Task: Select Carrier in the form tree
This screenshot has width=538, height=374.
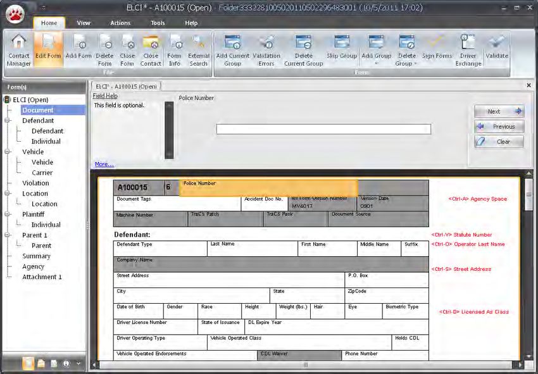Action: tap(42, 173)
